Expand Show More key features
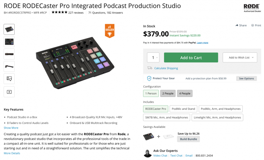Viewport: 264px width, 160px height. point(11,128)
